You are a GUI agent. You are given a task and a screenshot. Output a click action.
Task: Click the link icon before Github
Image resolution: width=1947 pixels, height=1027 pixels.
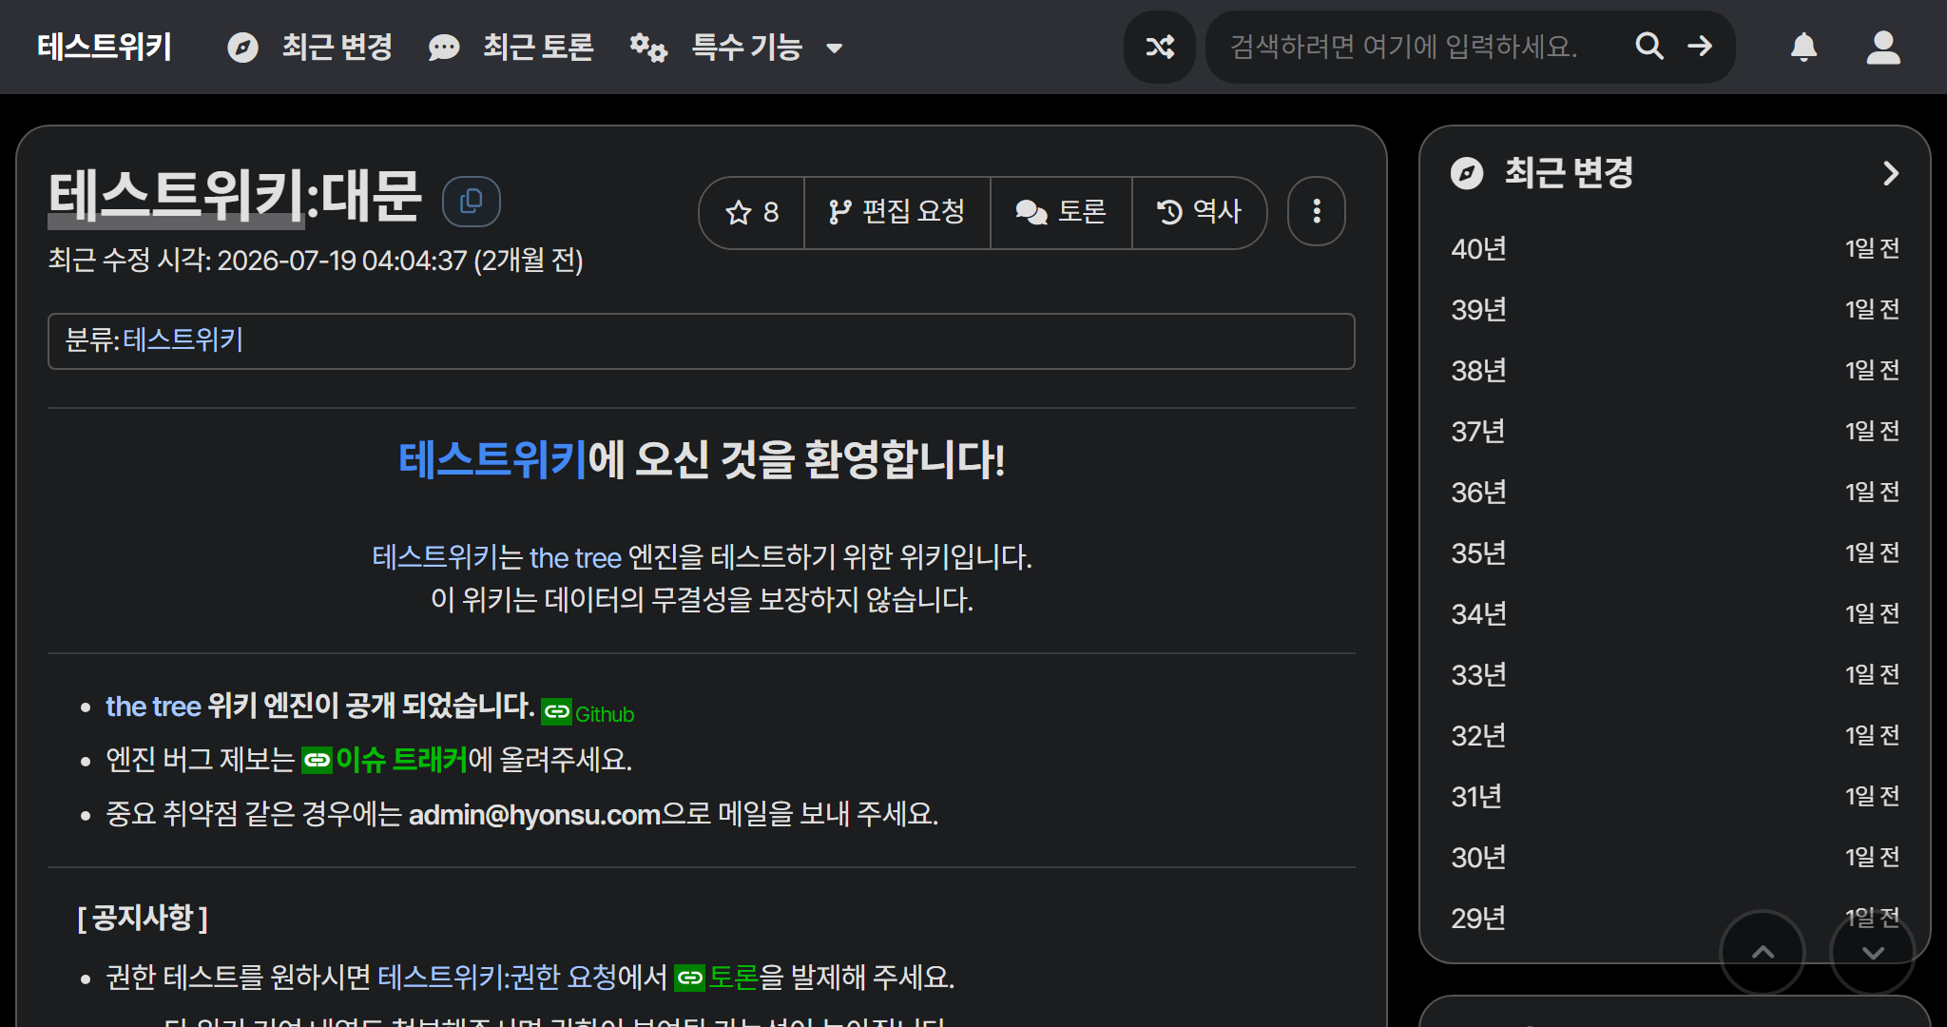pos(556,711)
